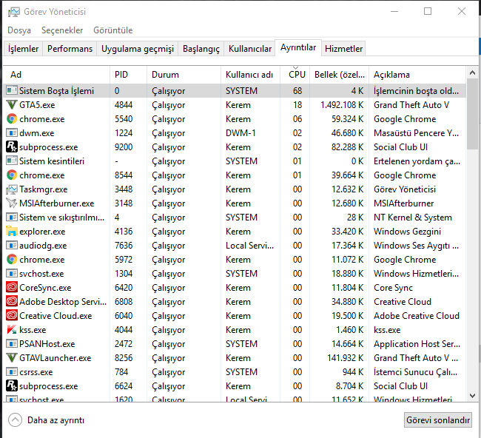The height and width of the screenshot is (438, 481).
Task: Click the vertical scrollbar thumb
Action: pyautogui.click(x=472, y=114)
